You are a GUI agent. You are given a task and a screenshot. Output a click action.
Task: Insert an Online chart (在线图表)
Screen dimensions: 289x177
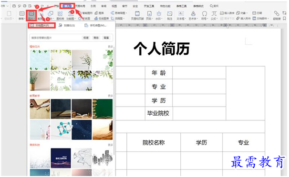coord(102,19)
